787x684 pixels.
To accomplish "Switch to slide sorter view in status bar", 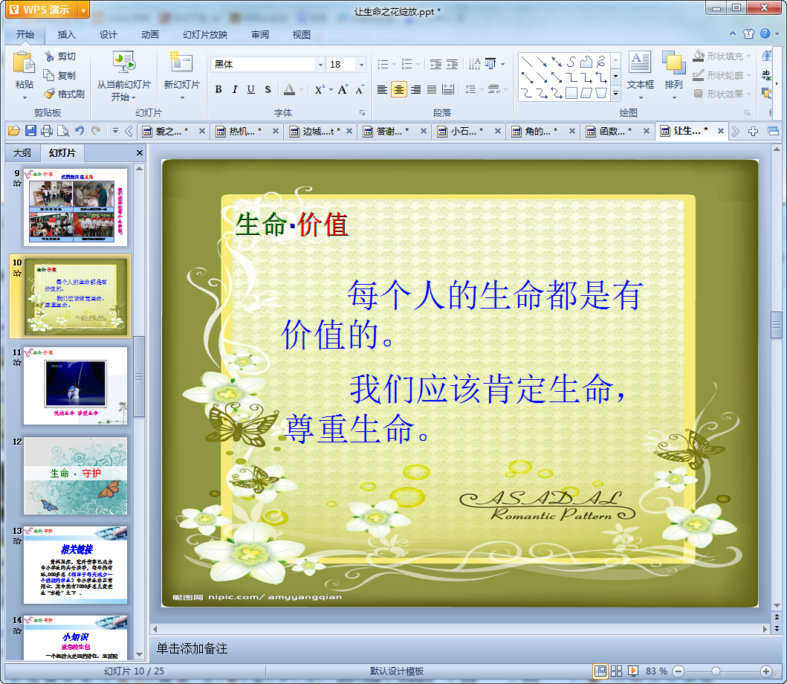I will (616, 671).
